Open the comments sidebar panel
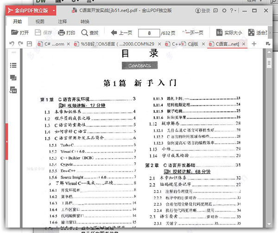278x233 pixels. click(x=13, y=78)
